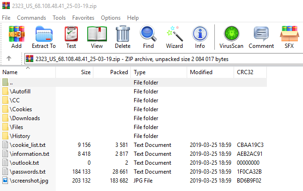Viewport: 303px width, 191px height.
Task: Select the \Downloads folder name
Action: click(25, 118)
